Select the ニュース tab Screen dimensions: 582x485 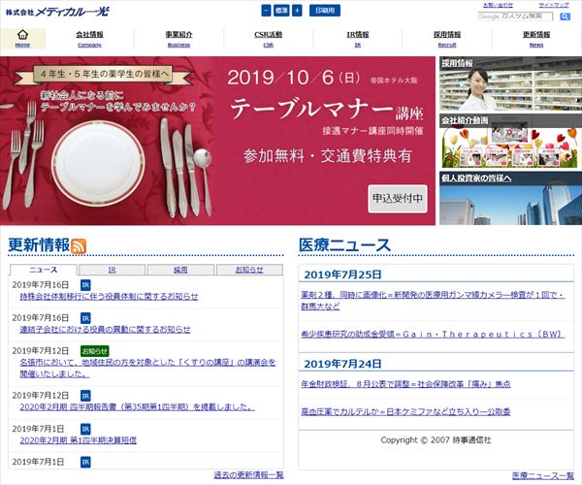tap(44, 270)
